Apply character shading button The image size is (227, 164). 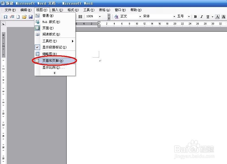click(x=223, y=16)
